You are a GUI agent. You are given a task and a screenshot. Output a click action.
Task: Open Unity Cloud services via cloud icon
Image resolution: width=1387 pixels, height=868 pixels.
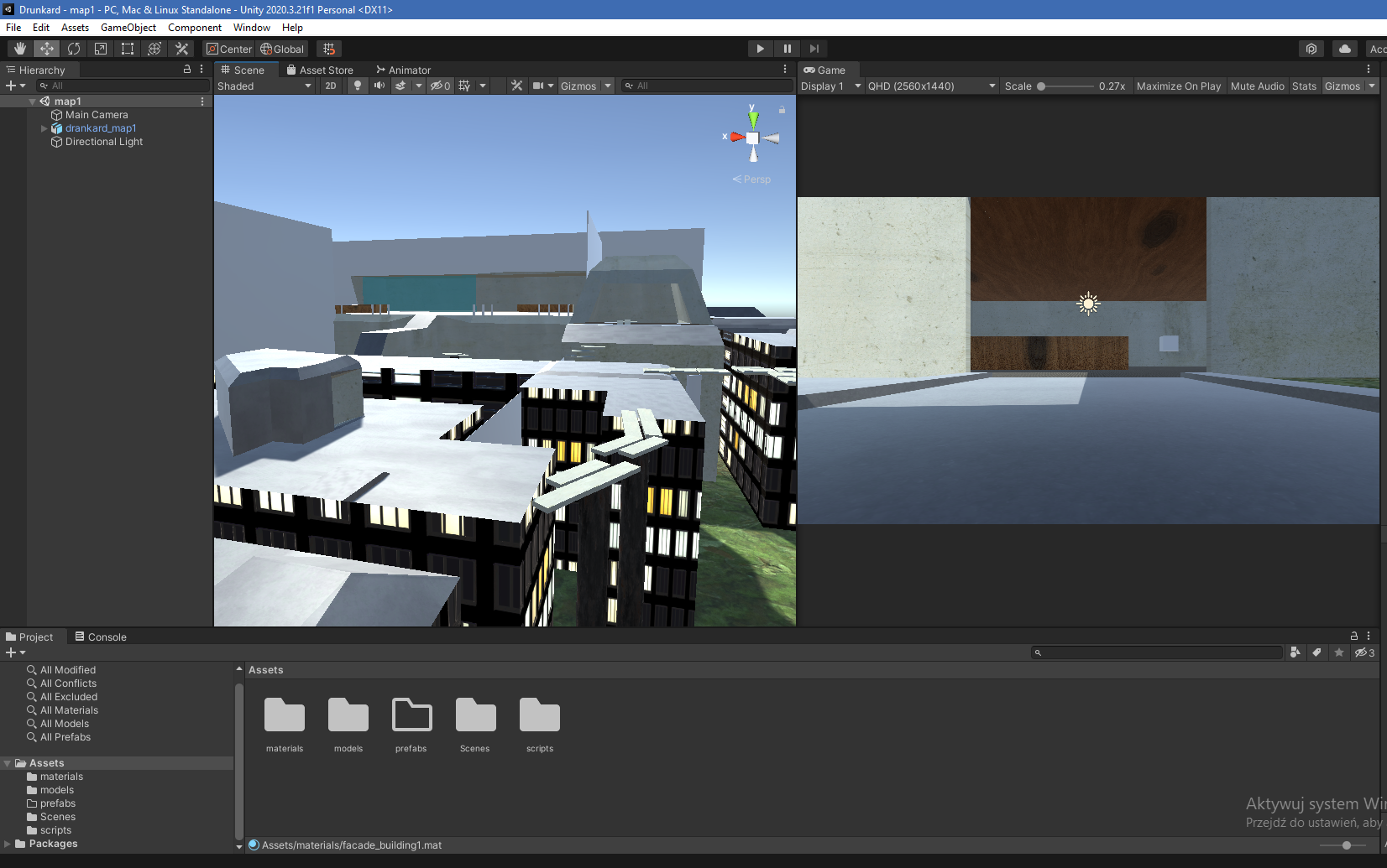1344,48
